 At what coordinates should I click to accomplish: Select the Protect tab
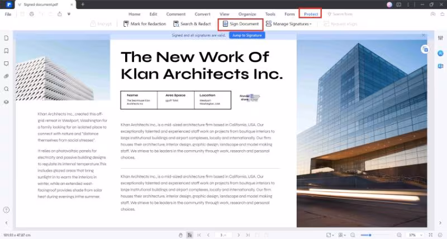click(311, 14)
